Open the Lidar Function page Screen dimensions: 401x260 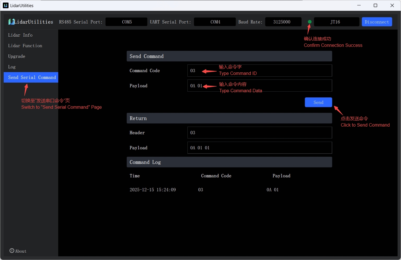(25, 46)
